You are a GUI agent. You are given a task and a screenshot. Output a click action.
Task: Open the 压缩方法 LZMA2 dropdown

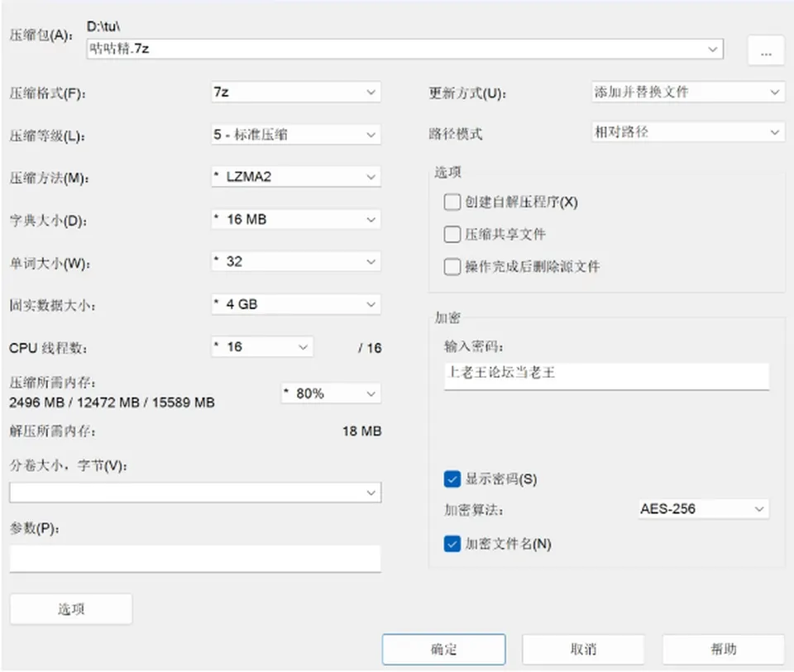[296, 177]
